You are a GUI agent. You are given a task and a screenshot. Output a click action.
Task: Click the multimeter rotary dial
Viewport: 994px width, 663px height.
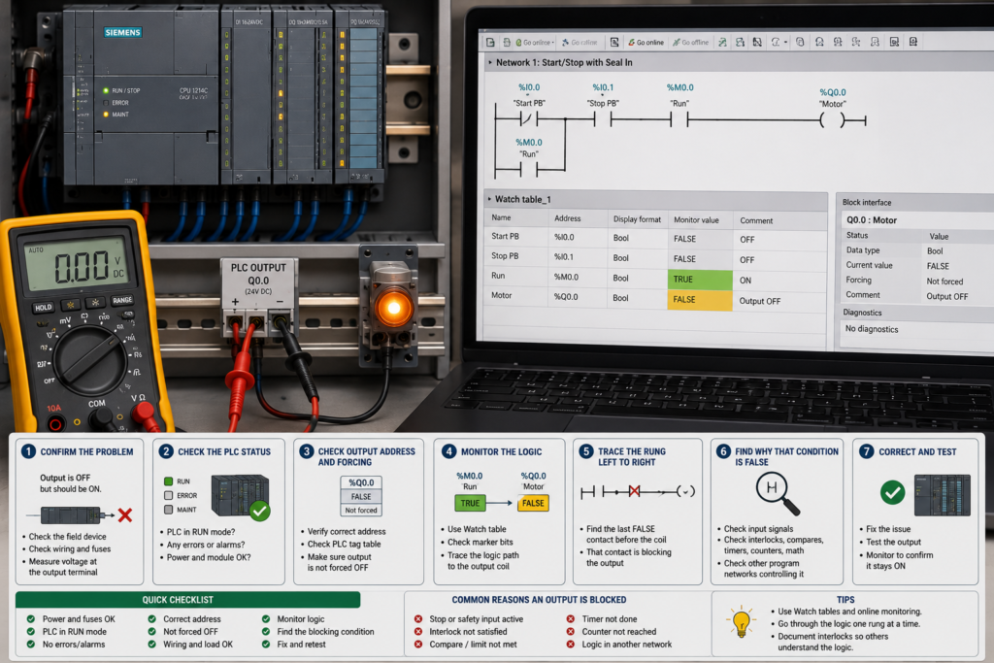click(88, 359)
